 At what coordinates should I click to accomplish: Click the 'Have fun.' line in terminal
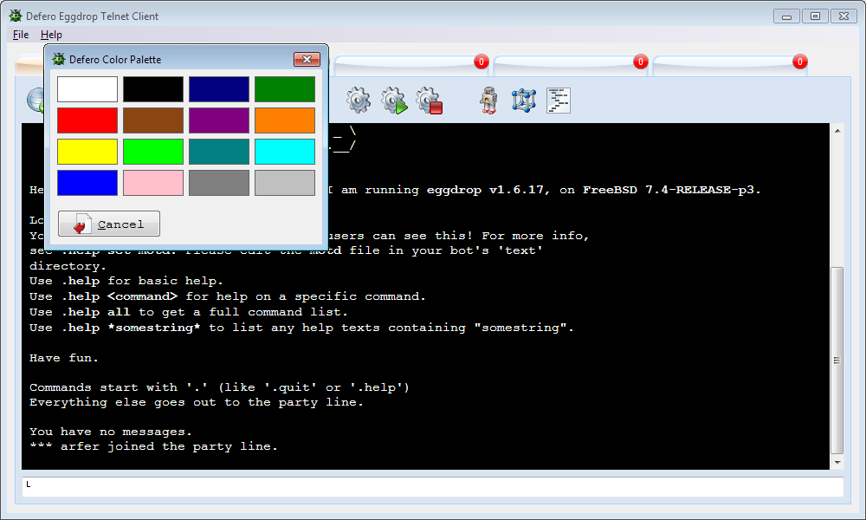click(63, 358)
